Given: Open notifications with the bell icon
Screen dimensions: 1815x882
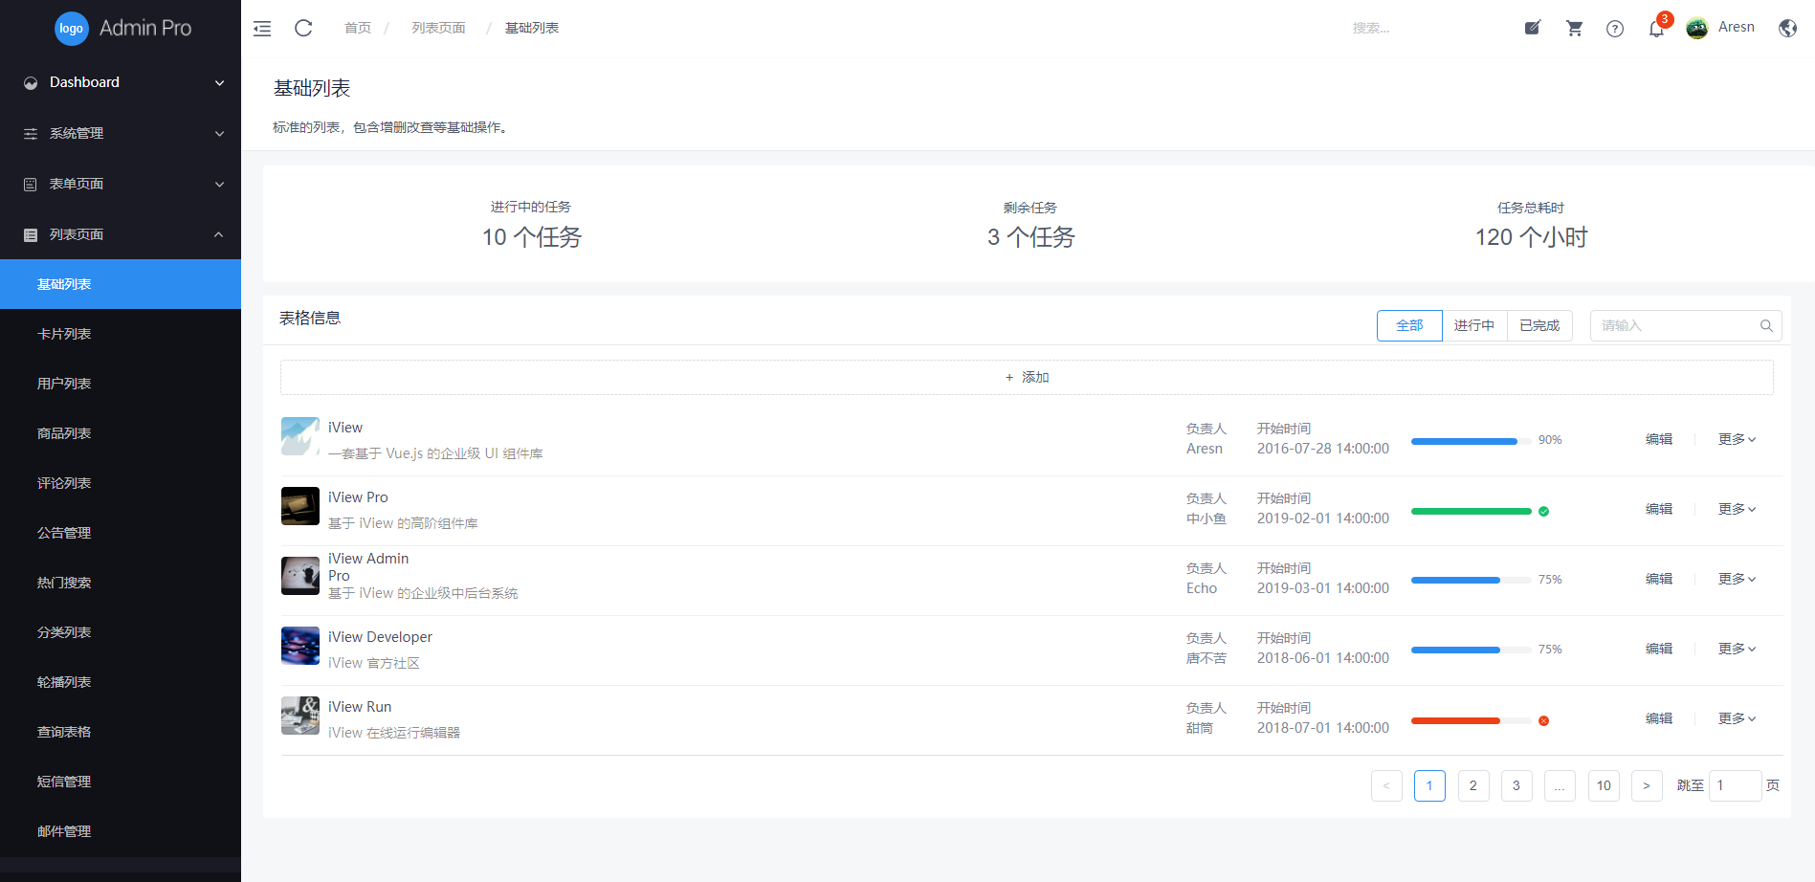Looking at the screenshot, I should (x=1655, y=30).
